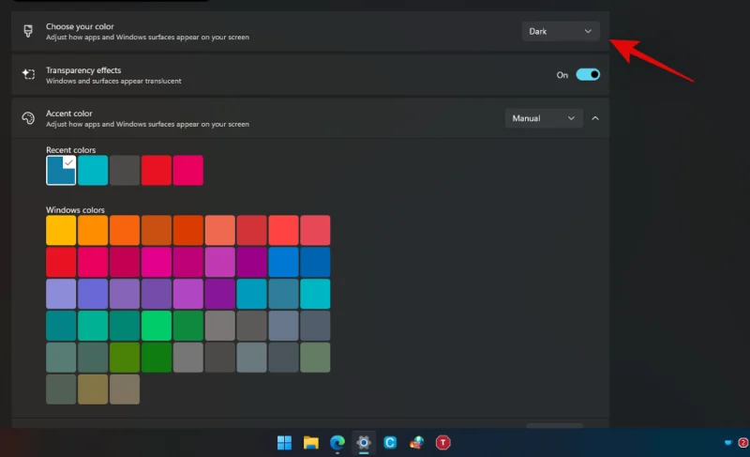
Task: Click the Recent colors label
Action: tap(71, 150)
